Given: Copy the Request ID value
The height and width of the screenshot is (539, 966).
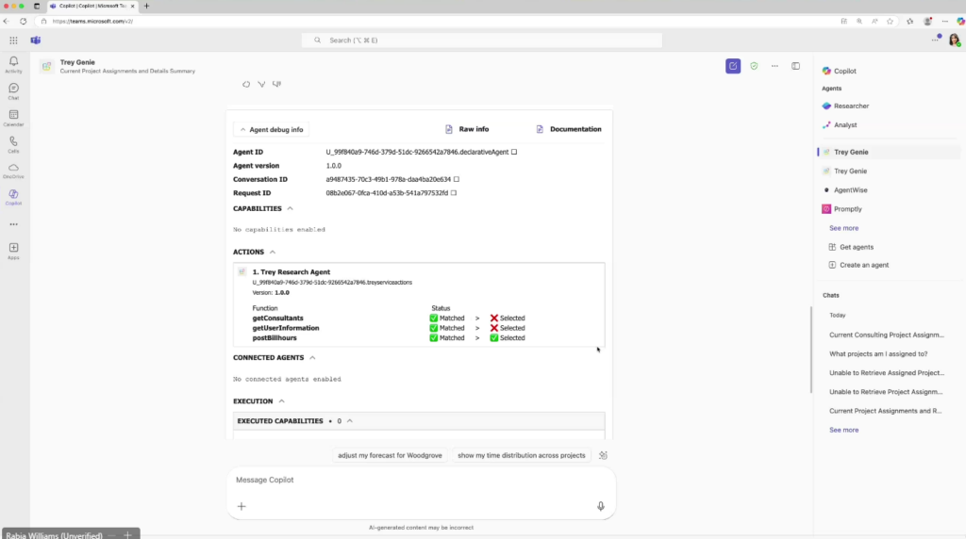Looking at the screenshot, I should (454, 192).
